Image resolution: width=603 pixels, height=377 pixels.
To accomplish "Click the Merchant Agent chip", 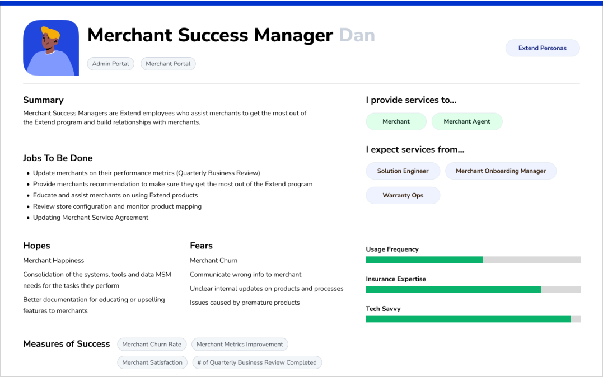I will 466,121.
